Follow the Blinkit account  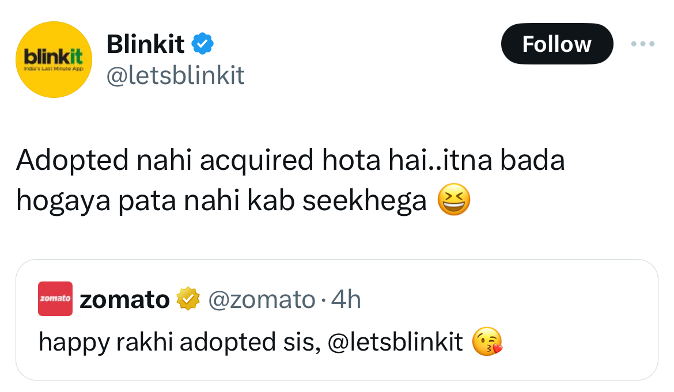click(x=556, y=44)
